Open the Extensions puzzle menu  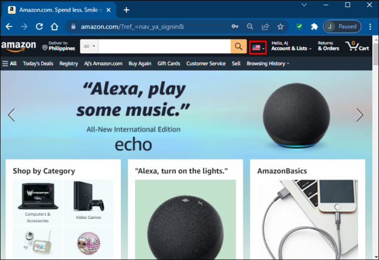point(314,26)
